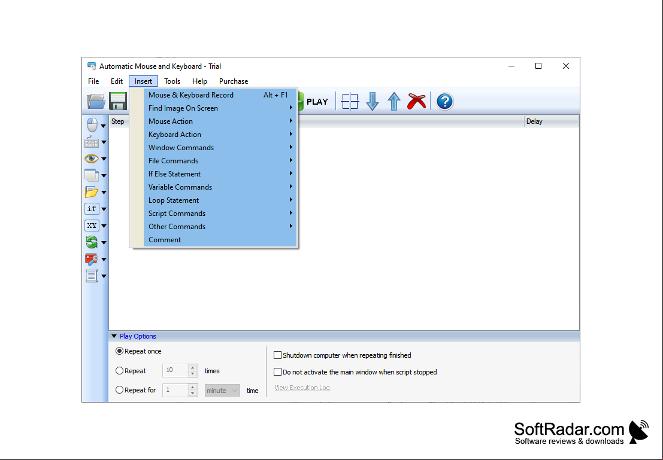Open the minute time unit dropdown
Viewport: 663px width, 460px height.
pos(222,390)
